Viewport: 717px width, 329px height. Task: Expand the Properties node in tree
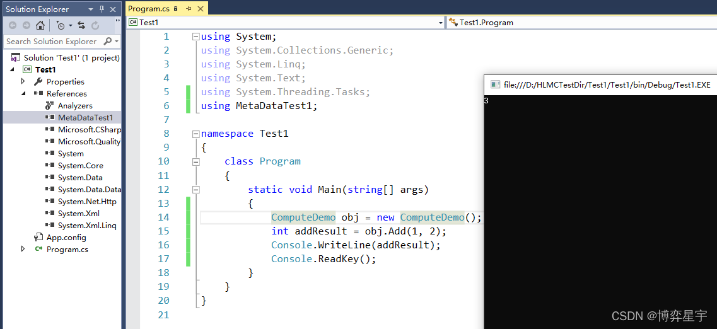pos(23,81)
